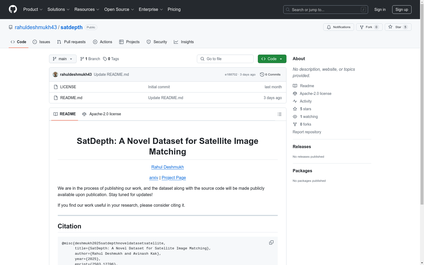This screenshot has height=265, width=424.
Task: View the 1 Branch link
Action: click(90, 59)
